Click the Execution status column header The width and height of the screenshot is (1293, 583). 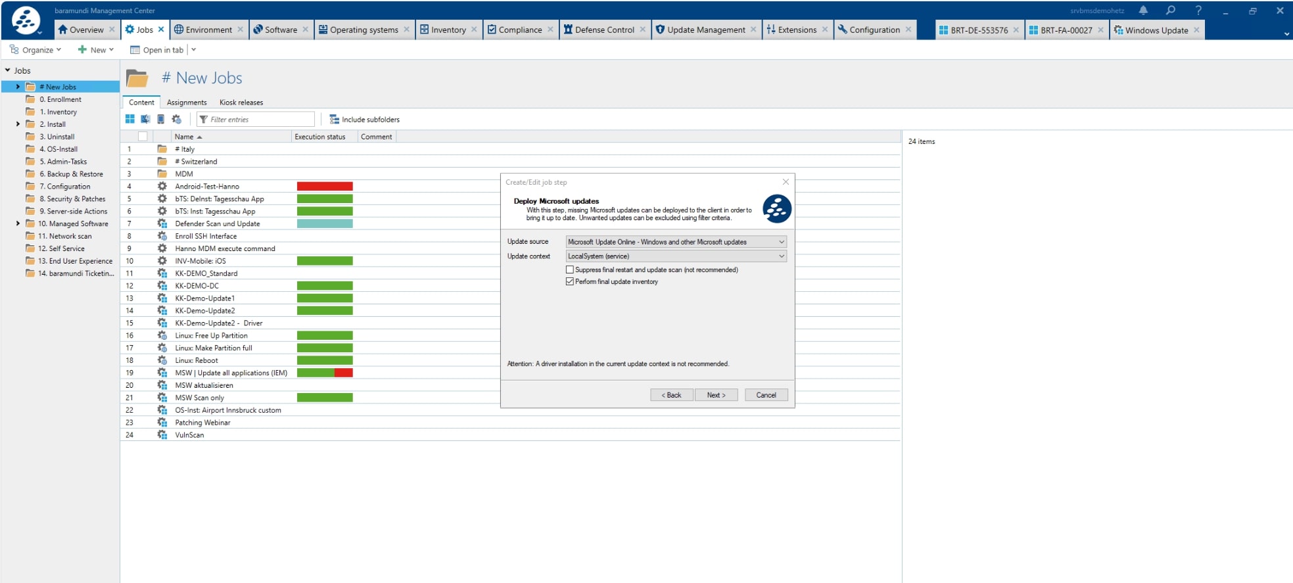325,137
